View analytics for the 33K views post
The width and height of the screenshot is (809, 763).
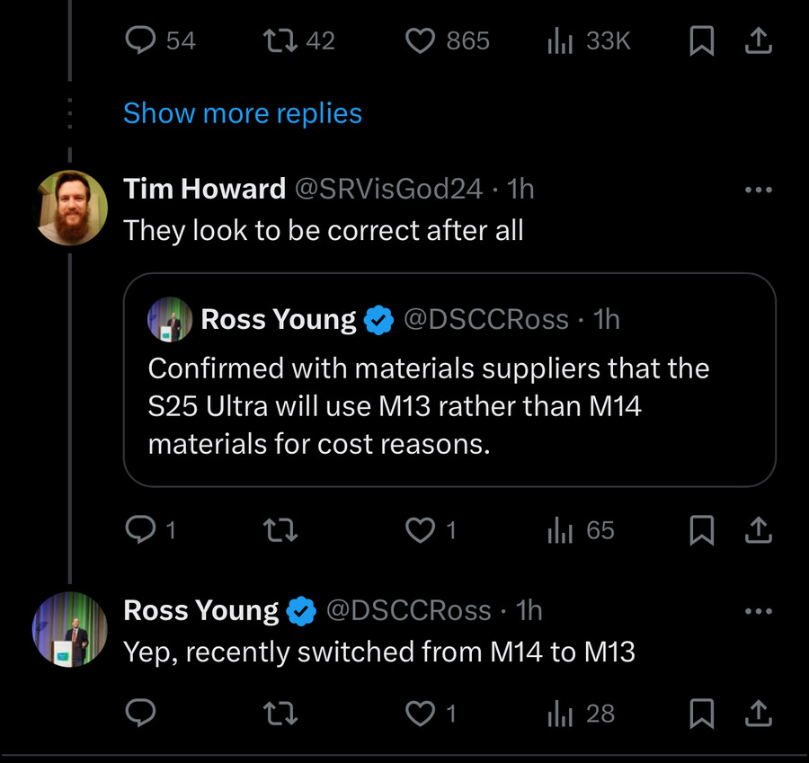(562, 40)
